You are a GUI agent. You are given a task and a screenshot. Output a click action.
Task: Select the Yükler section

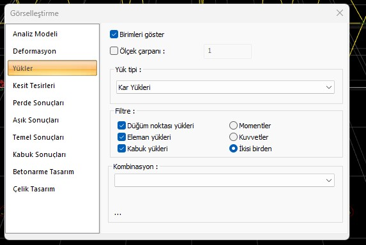point(52,68)
